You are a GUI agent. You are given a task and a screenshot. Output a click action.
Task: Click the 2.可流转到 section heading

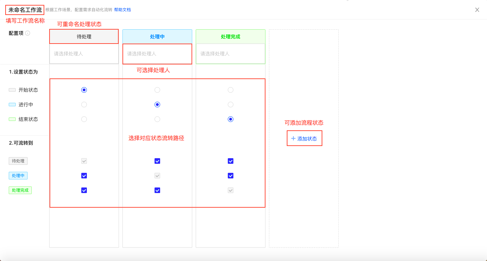point(21,143)
